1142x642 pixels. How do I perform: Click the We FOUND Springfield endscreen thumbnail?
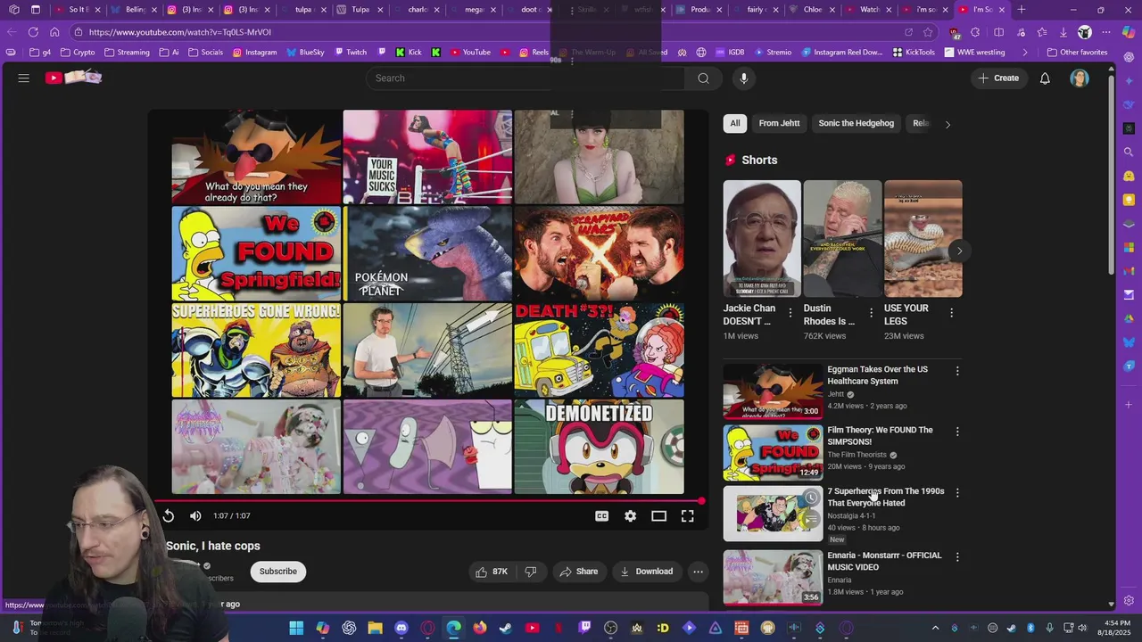(x=256, y=253)
